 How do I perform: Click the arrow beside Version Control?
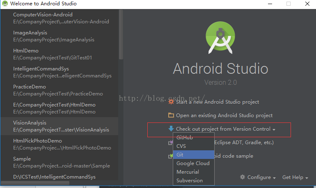click(x=274, y=130)
